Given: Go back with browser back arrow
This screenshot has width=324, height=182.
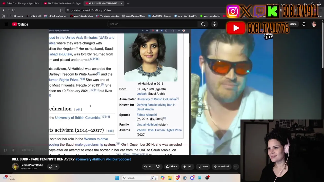Looking at the screenshot, I should 4,10.
